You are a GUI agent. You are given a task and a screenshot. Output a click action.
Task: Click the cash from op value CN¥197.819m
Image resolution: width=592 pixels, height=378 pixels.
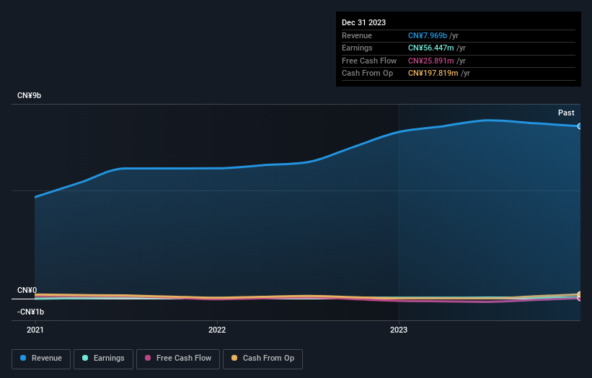pos(433,74)
